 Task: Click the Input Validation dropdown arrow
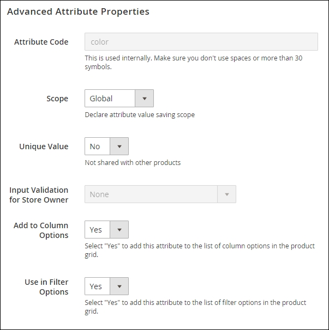coord(227,194)
